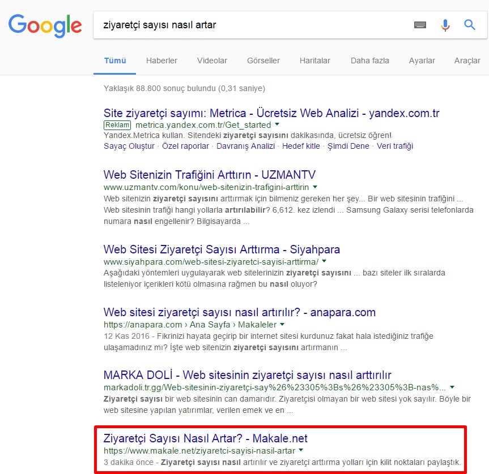
Task: Expand the dropdown next to siyahpara.com URL
Action: point(324,261)
